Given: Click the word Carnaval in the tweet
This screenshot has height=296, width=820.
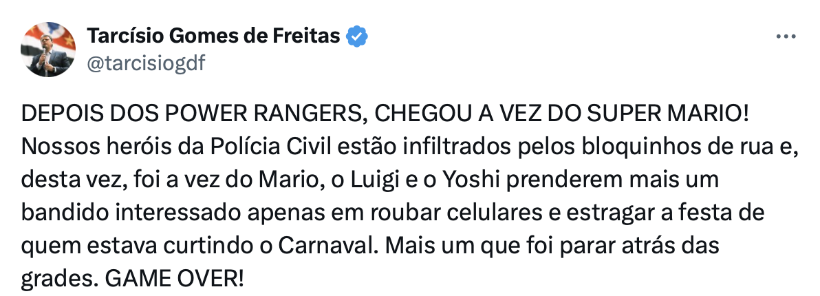Looking at the screenshot, I should coord(327,245).
